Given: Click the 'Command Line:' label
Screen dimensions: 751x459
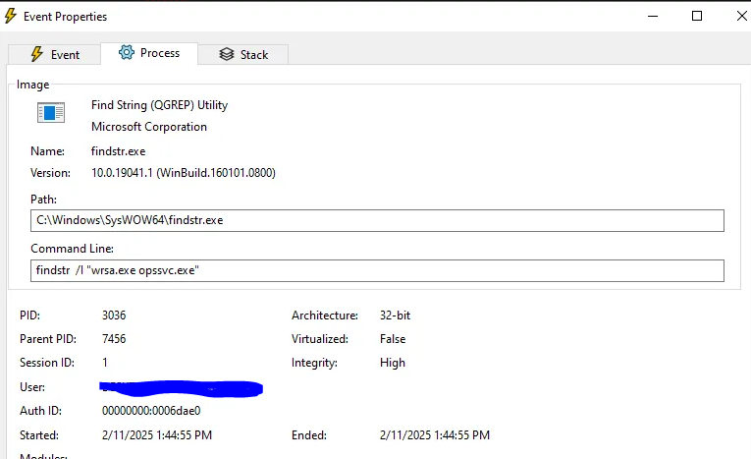Looking at the screenshot, I should click(x=73, y=249).
